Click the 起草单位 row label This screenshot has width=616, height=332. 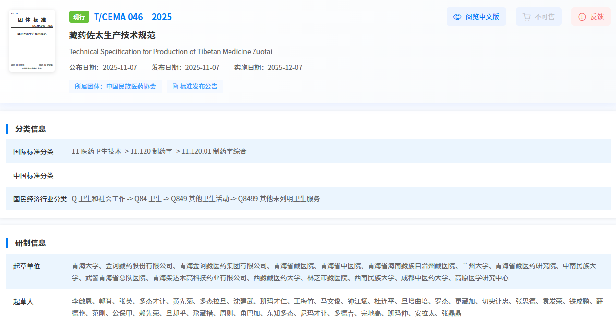(27, 266)
